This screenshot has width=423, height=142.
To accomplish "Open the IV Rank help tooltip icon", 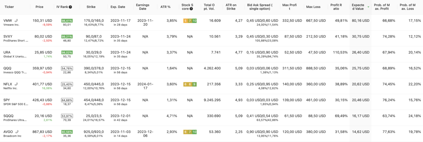I will click(x=70, y=7).
